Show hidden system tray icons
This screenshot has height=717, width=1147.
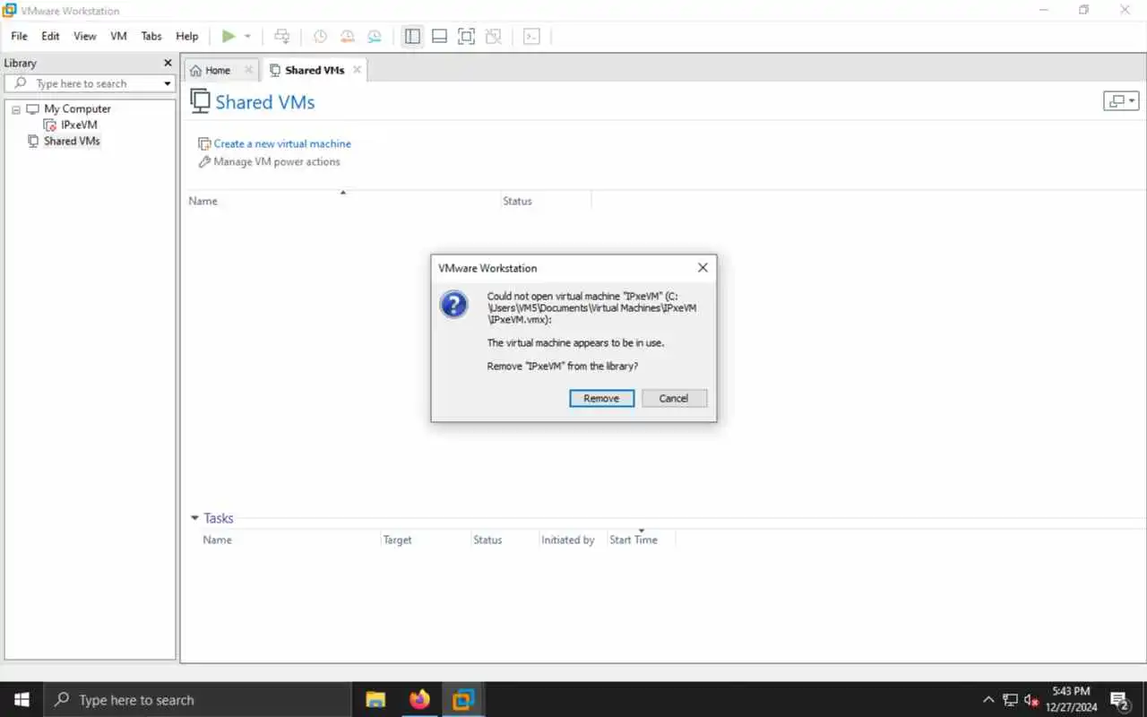pyautogui.click(x=988, y=700)
